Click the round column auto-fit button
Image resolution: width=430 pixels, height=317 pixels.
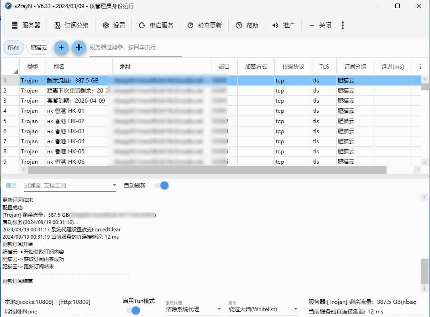tap(79, 48)
